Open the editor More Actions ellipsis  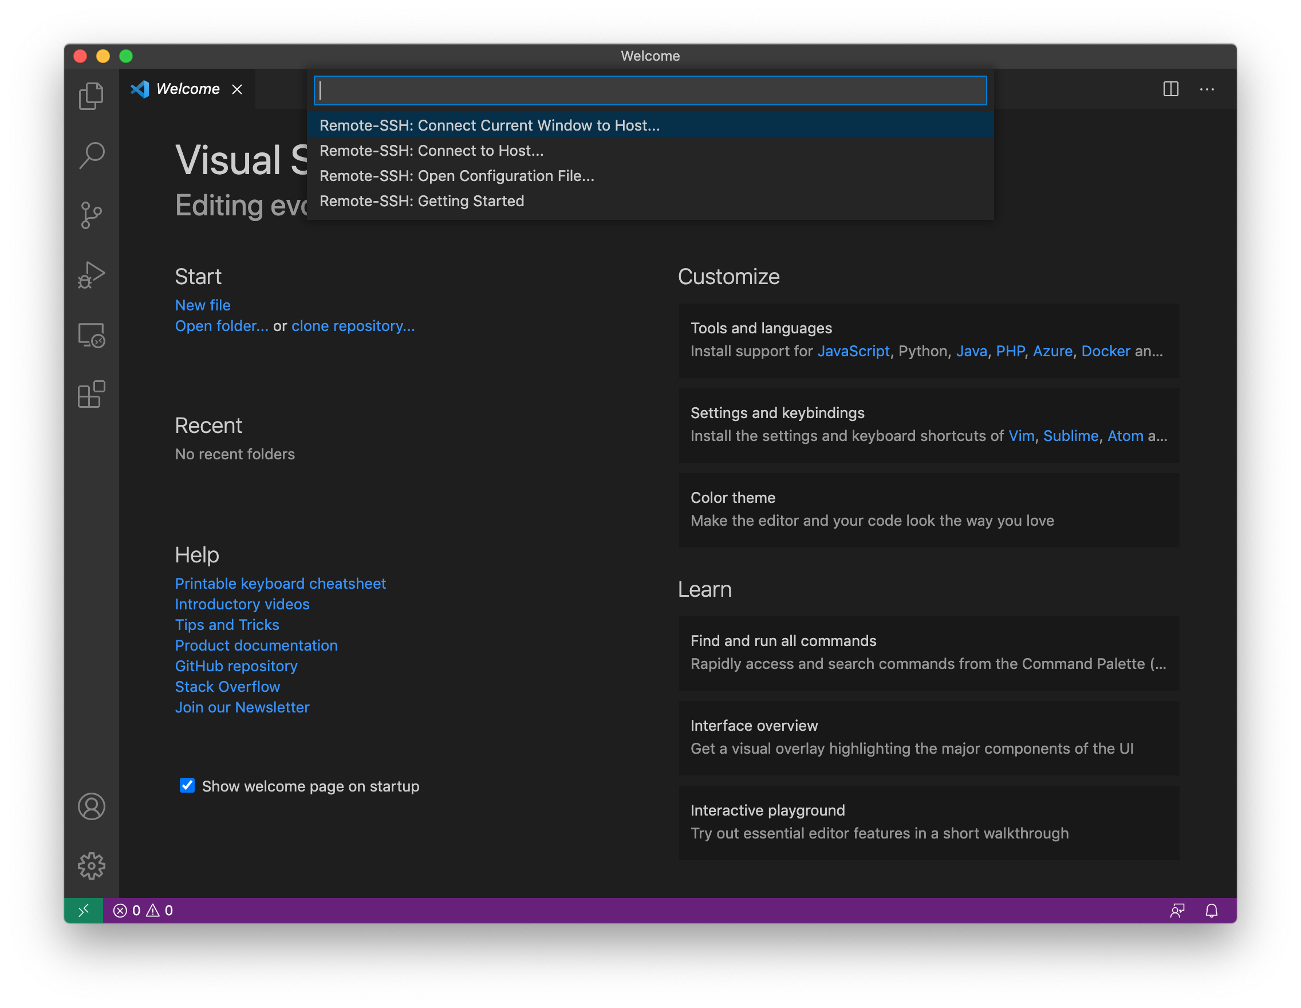click(x=1207, y=89)
